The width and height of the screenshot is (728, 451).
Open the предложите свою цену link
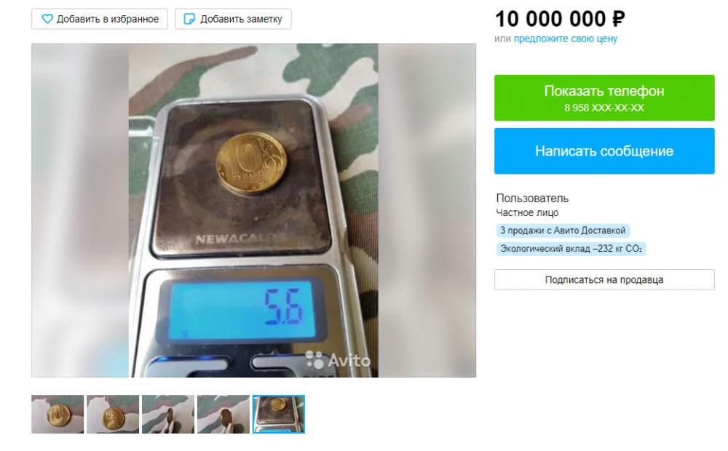[566, 39]
